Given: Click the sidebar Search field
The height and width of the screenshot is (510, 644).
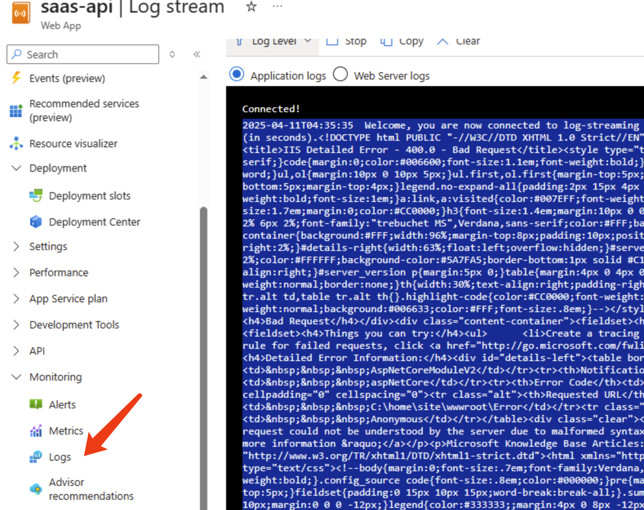Looking at the screenshot, I should (x=83, y=54).
